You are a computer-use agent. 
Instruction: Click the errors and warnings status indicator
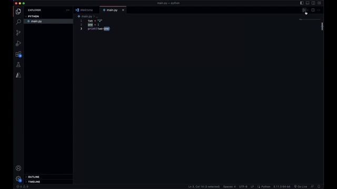[22, 186]
